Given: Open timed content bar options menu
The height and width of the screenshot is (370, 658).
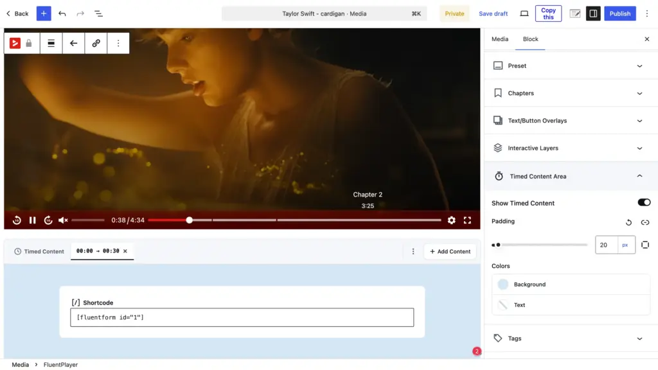Looking at the screenshot, I should 413,251.
